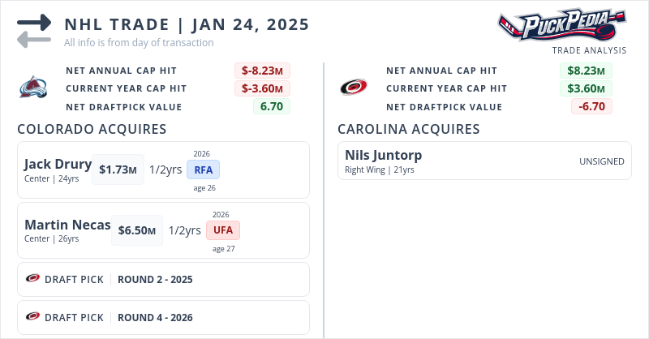
Task: Click Colorado's -8.23M net annual cap hit
Action: (262, 71)
